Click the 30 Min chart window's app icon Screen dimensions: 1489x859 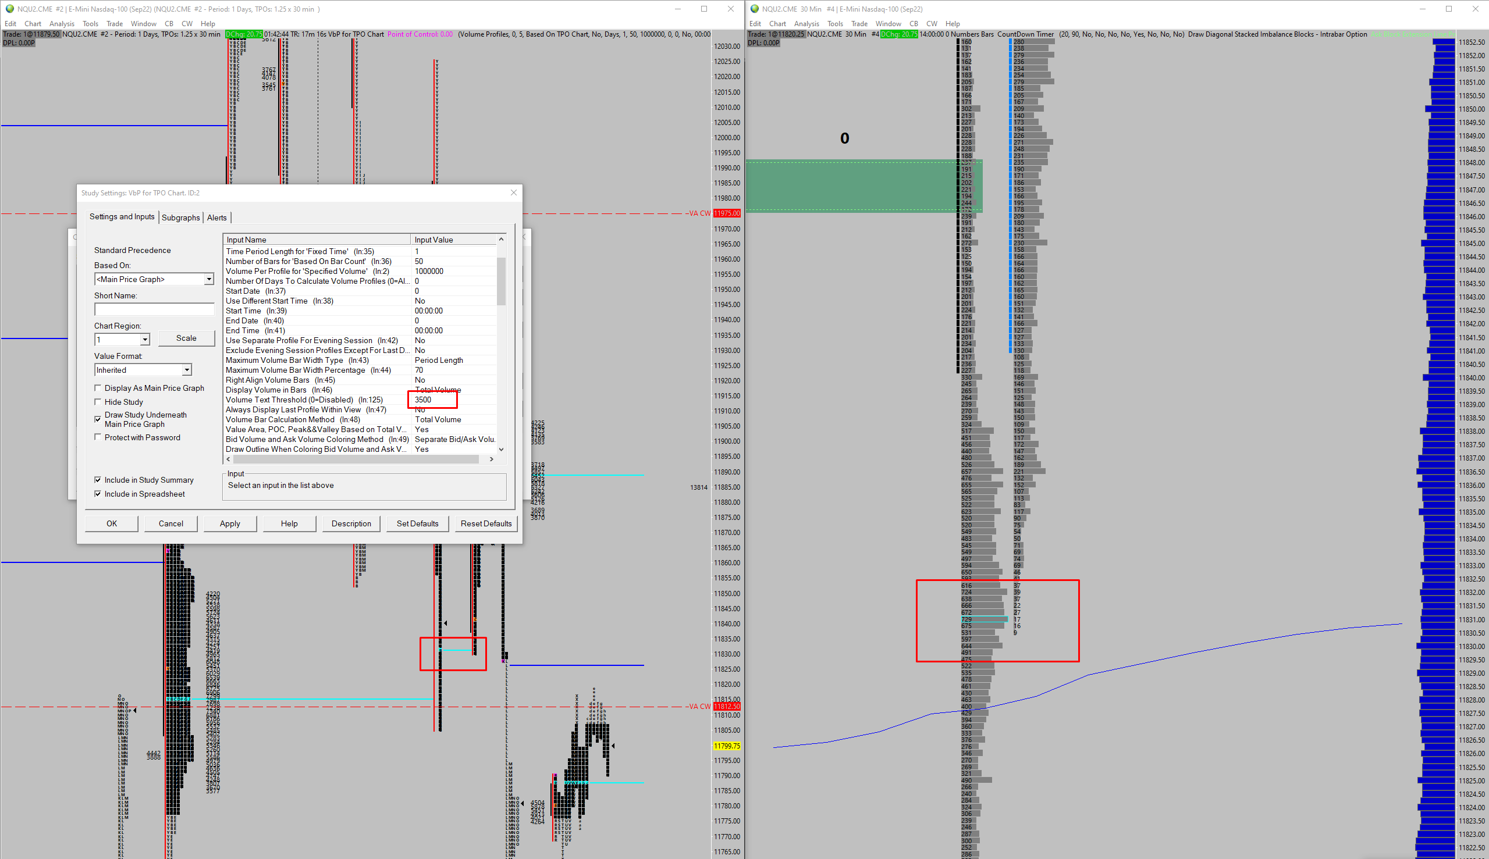[x=754, y=9]
